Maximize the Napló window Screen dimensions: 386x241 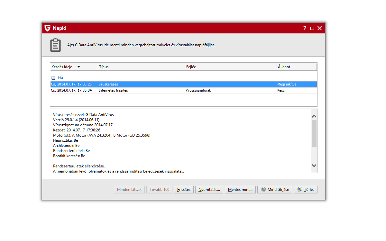click(x=312, y=28)
